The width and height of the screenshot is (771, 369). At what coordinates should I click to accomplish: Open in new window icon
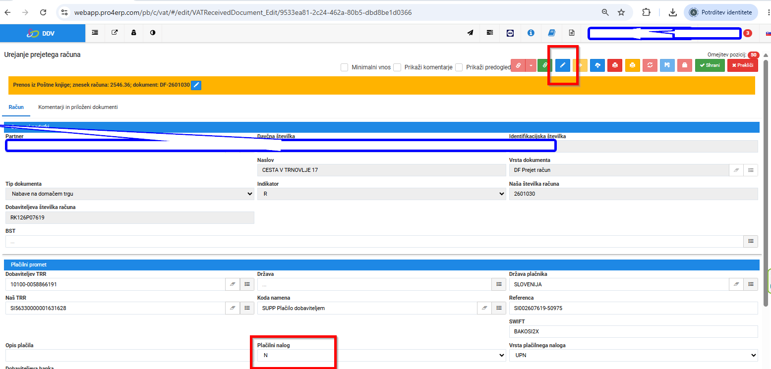[x=115, y=33]
